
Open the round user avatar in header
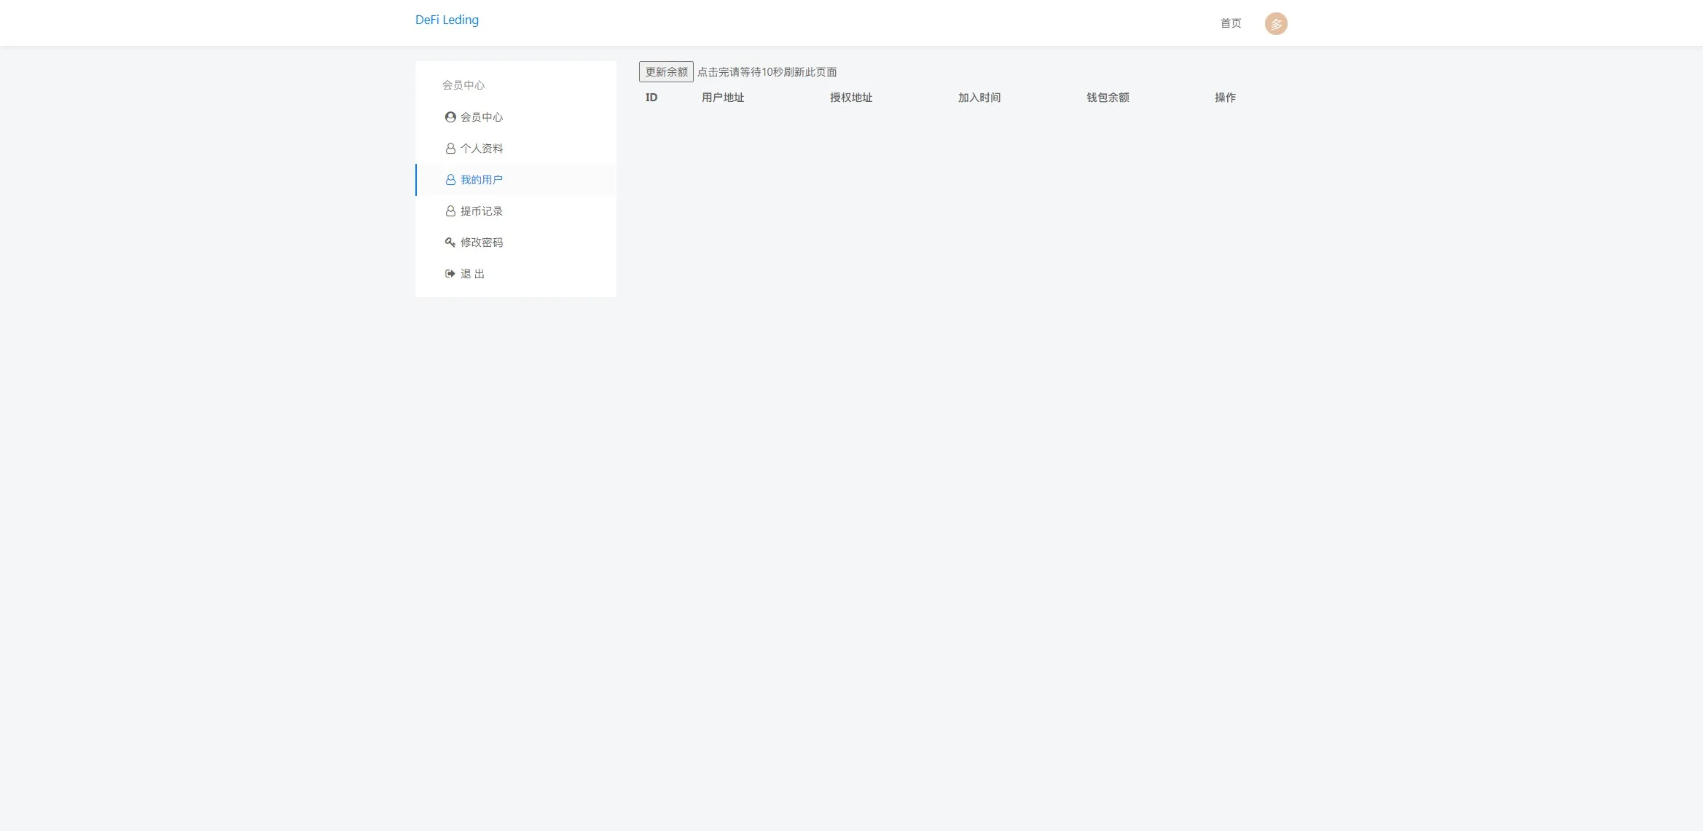(x=1275, y=24)
